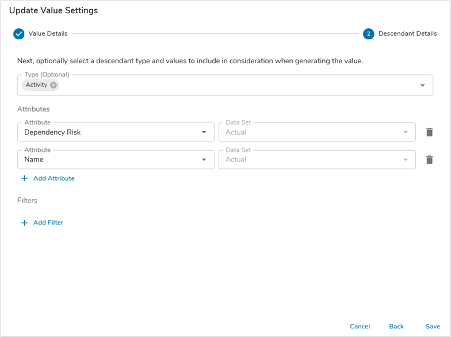Image resolution: width=451 pixels, height=337 pixels.
Task: Open the Name attribute dropdown
Action: click(204, 160)
